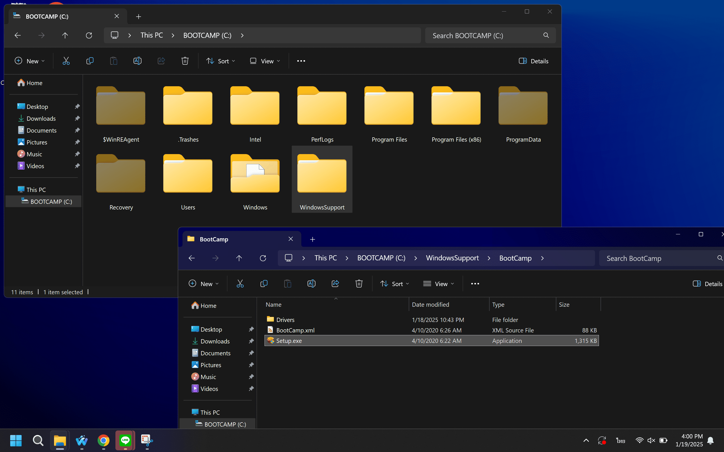Click the Cut icon in BOOTCAMP window toolbar

click(66, 61)
